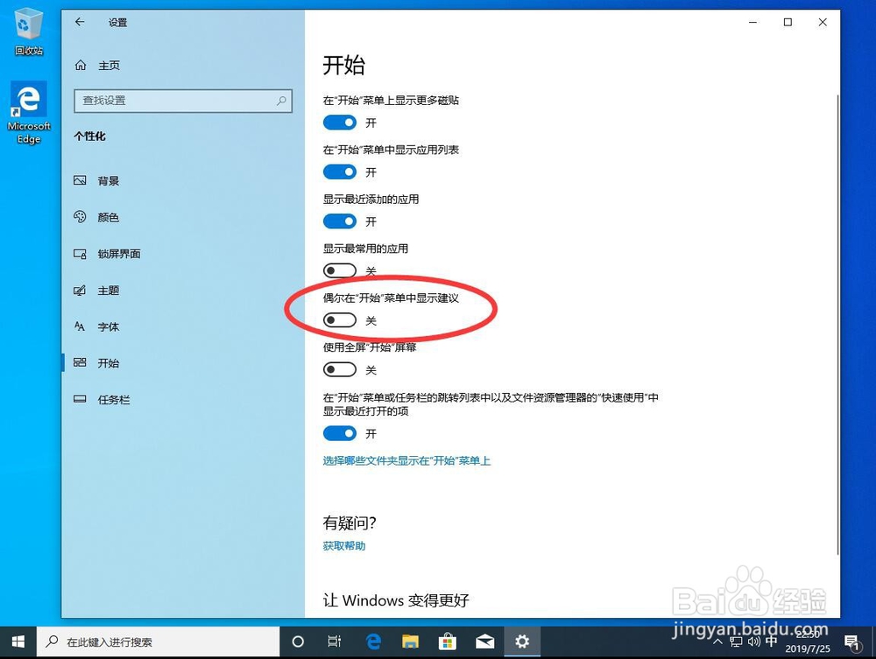
Task: Click the 主题 themes icon
Action: 80,291
